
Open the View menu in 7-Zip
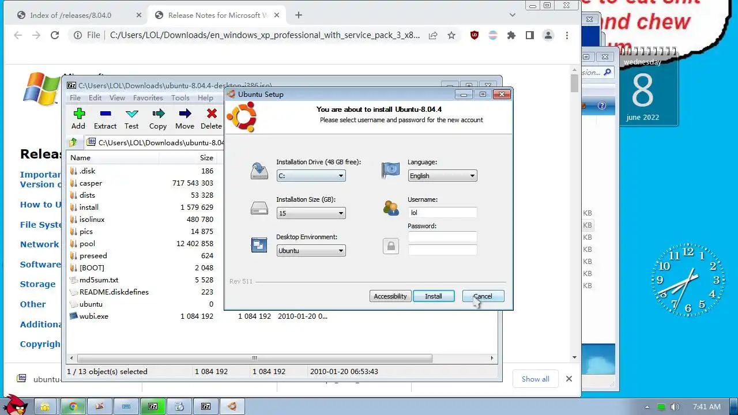(x=117, y=97)
